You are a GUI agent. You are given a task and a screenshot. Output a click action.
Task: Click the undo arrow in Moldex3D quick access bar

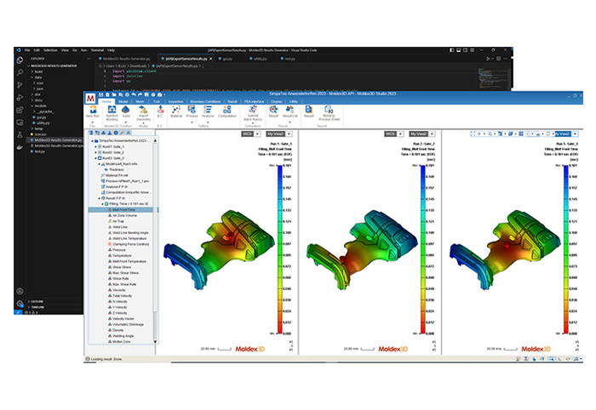[x=134, y=94]
